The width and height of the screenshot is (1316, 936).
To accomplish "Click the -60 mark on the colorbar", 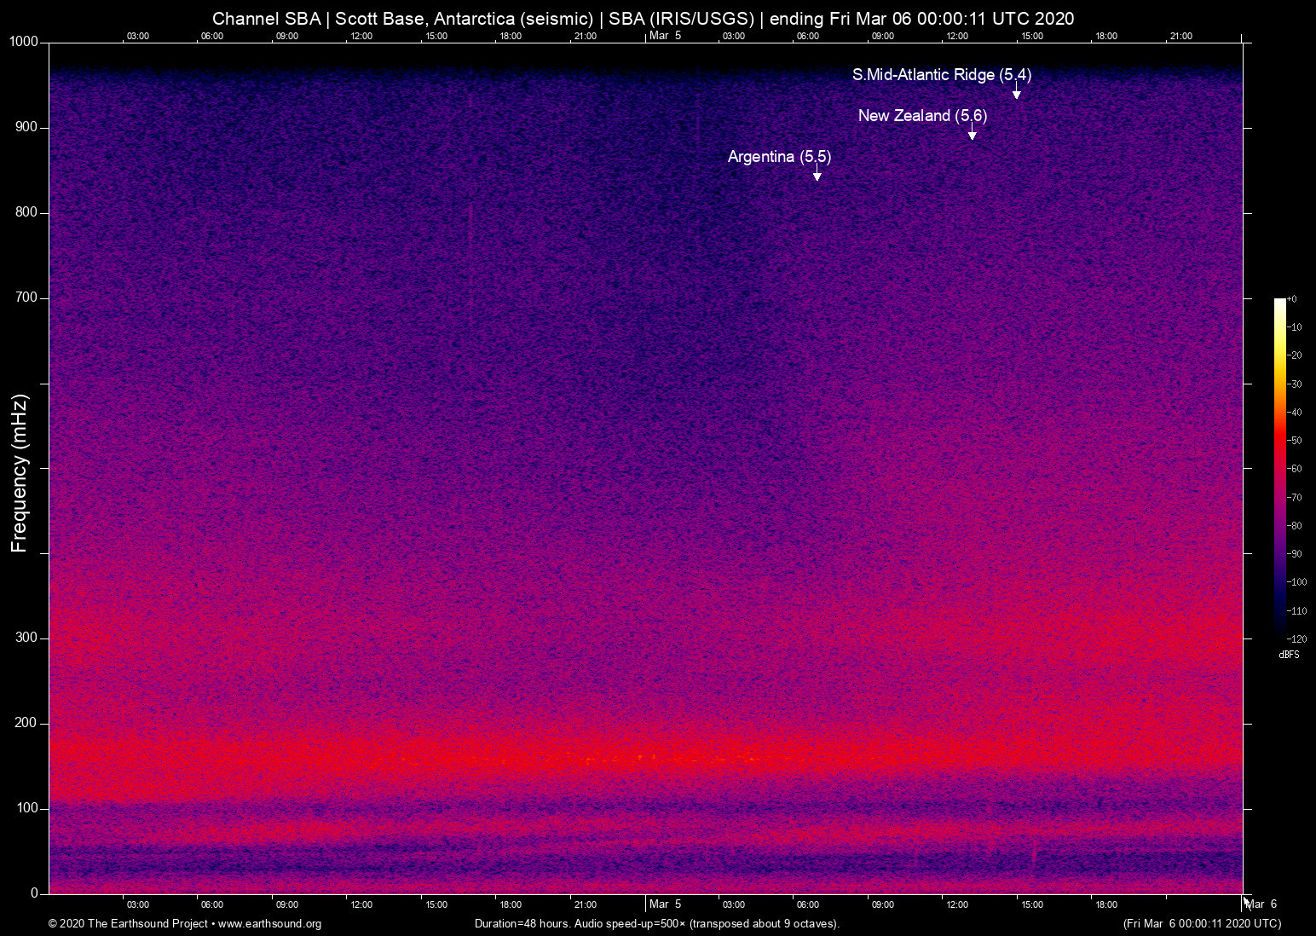I will 1293,468.
